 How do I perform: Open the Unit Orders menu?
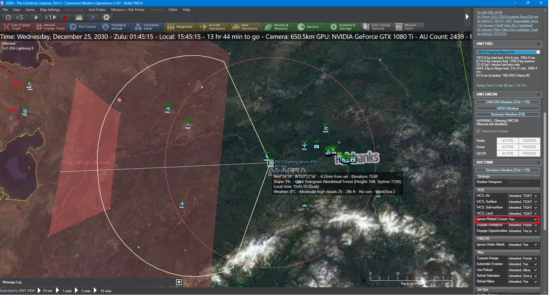pos(97,10)
